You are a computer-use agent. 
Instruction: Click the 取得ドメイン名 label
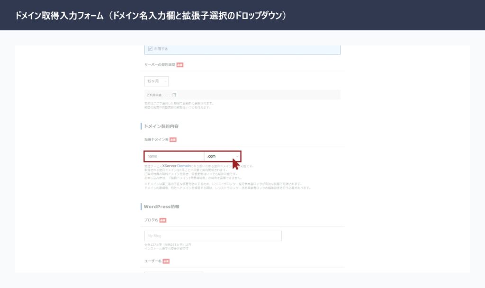point(156,140)
